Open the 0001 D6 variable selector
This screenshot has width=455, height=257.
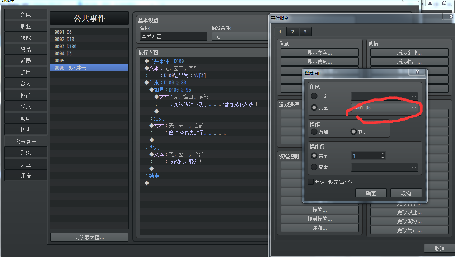click(384, 108)
